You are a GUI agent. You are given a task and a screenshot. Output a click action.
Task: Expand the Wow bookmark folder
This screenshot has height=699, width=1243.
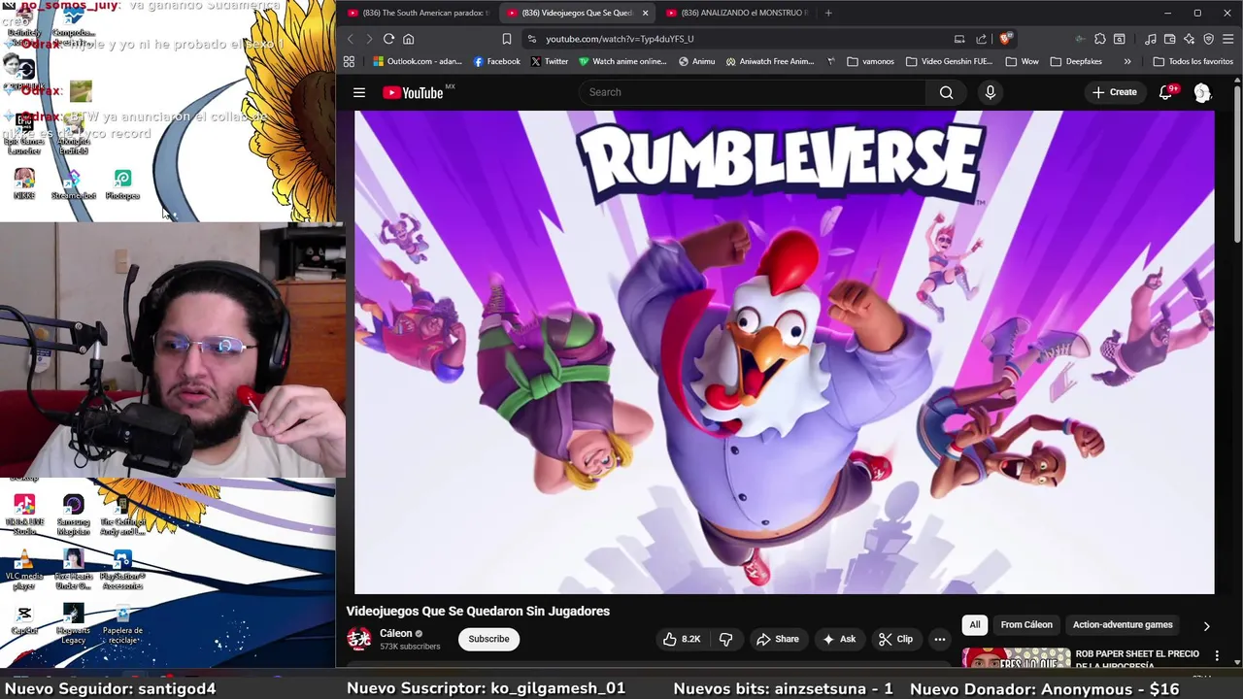(x=1022, y=61)
